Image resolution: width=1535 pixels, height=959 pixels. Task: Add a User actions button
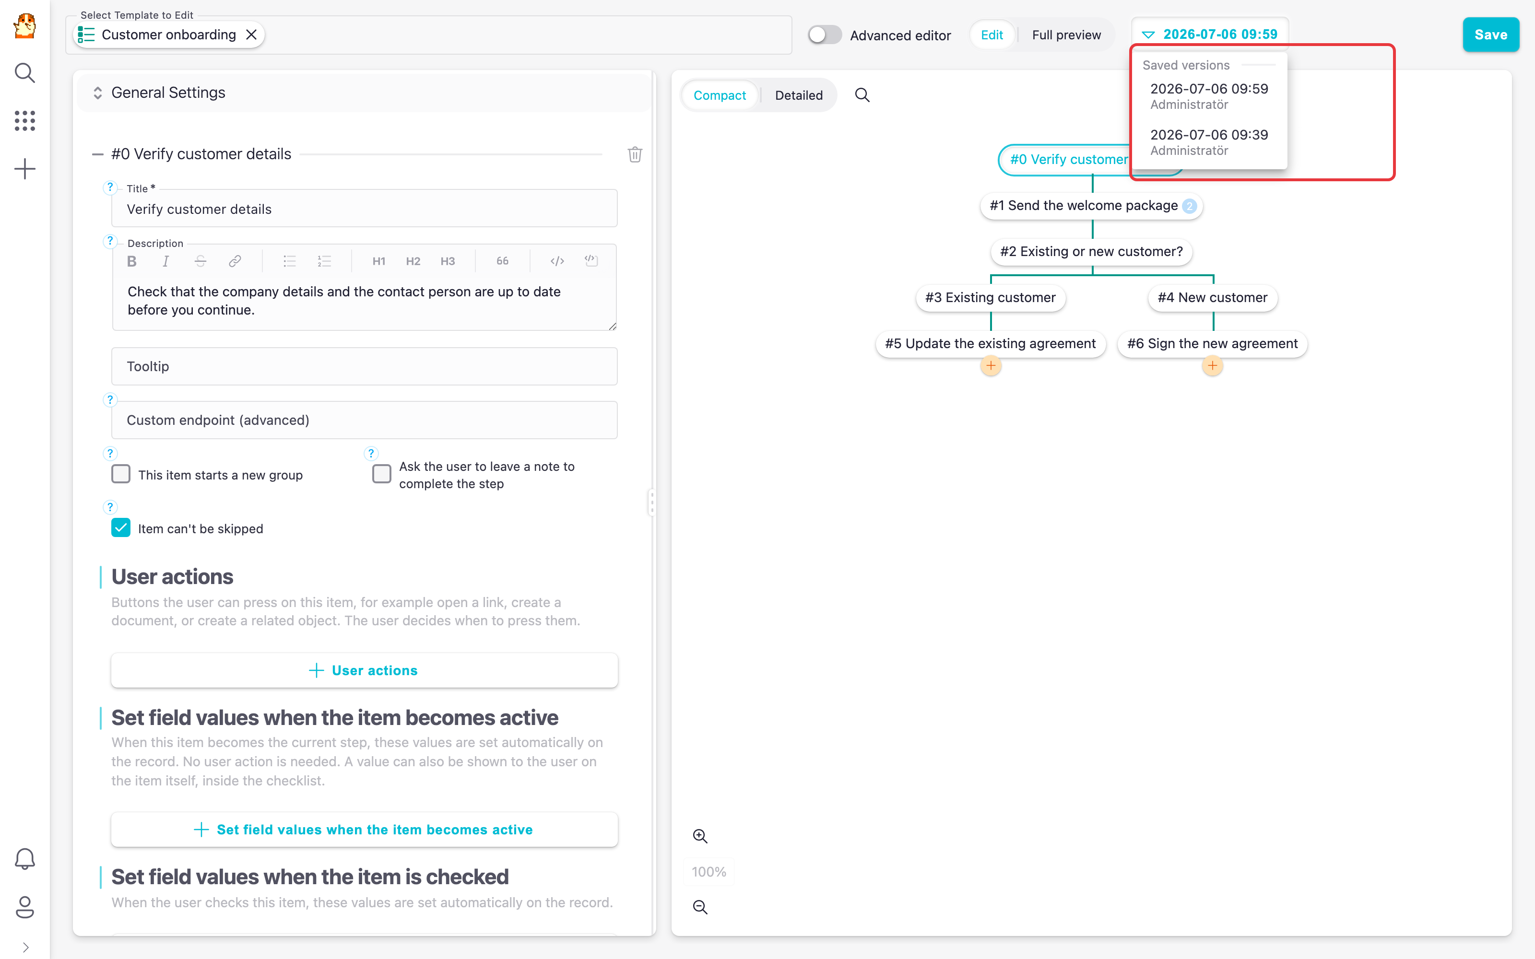(x=364, y=670)
